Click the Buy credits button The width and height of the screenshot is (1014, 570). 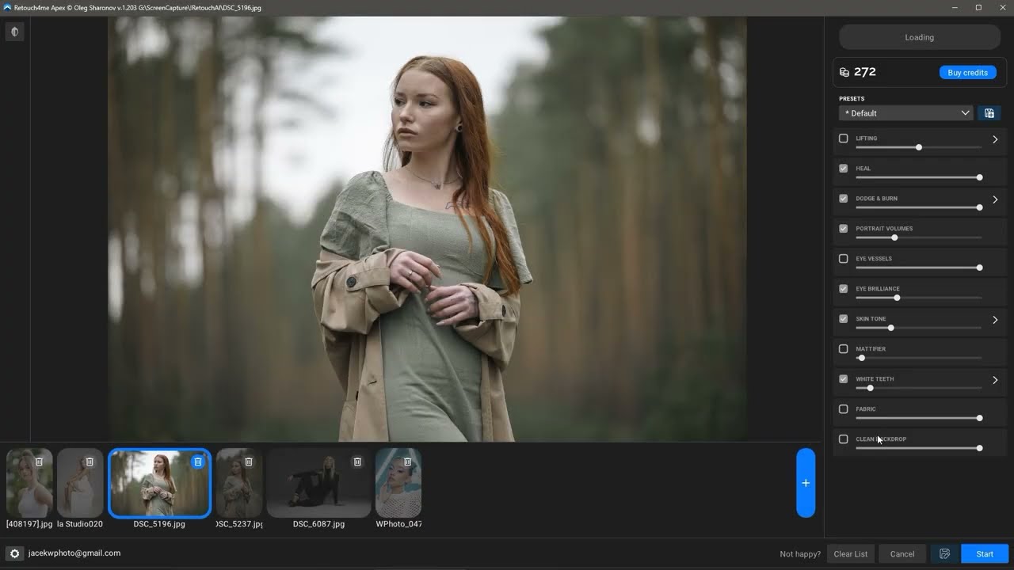click(x=967, y=73)
